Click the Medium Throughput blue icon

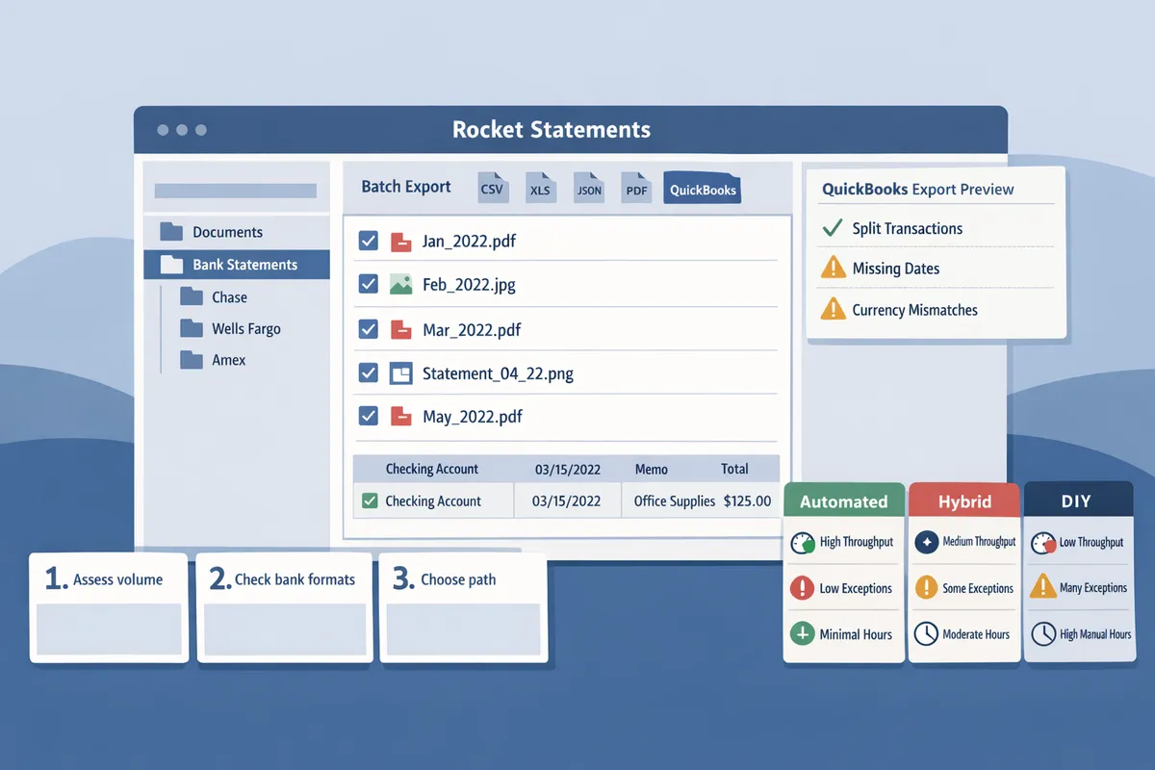pos(926,543)
